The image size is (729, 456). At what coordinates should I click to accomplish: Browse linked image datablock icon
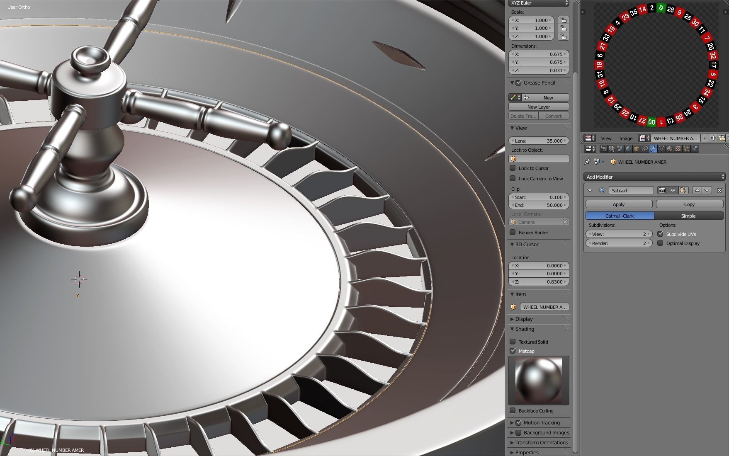(x=644, y=138)
